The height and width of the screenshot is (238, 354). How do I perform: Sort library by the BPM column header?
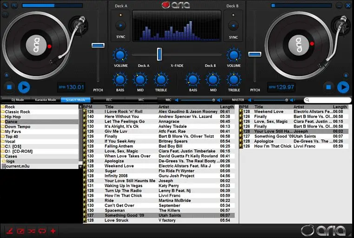(x=87, y=107)
